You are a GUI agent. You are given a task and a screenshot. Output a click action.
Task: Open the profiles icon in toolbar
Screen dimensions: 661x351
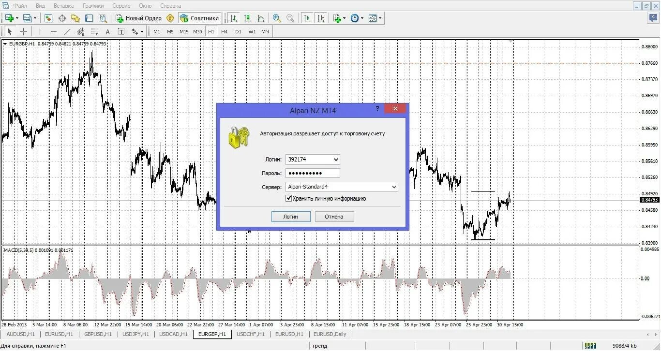27,18
